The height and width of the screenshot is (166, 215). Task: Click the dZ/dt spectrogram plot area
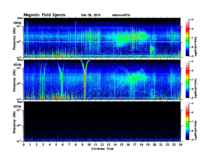pos(102,122)
